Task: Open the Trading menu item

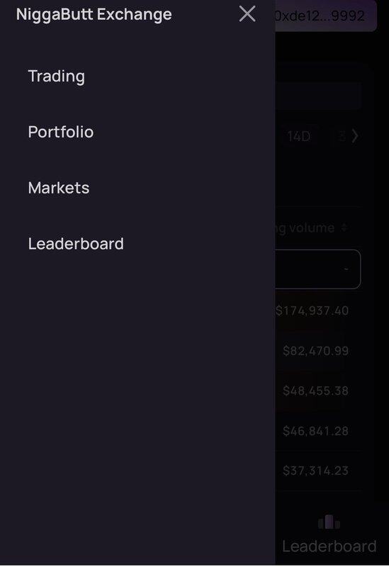Action: (x=57, y=77)
